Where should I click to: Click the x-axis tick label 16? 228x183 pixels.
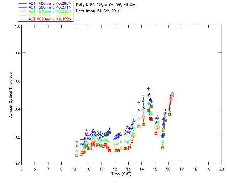click(169, 169)
